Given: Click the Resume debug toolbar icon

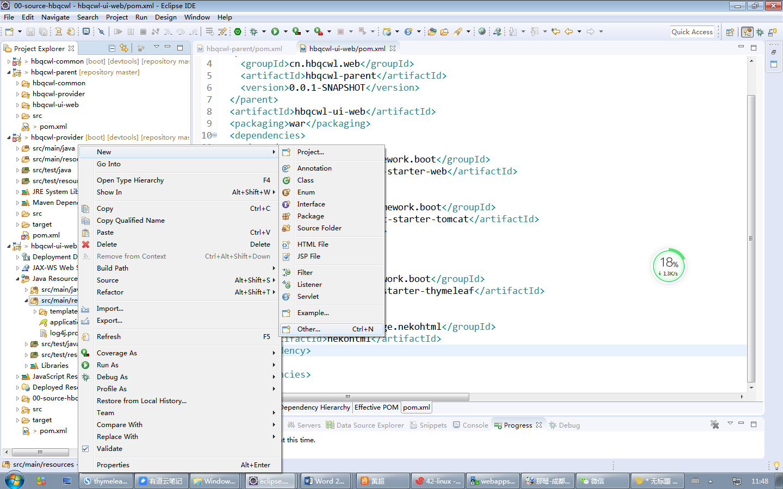Looking at the screenshot, I should (x=118, y=32).
